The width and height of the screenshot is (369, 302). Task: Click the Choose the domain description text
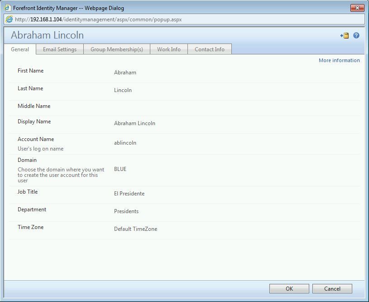pyautogui.click(x=61, y=175)
